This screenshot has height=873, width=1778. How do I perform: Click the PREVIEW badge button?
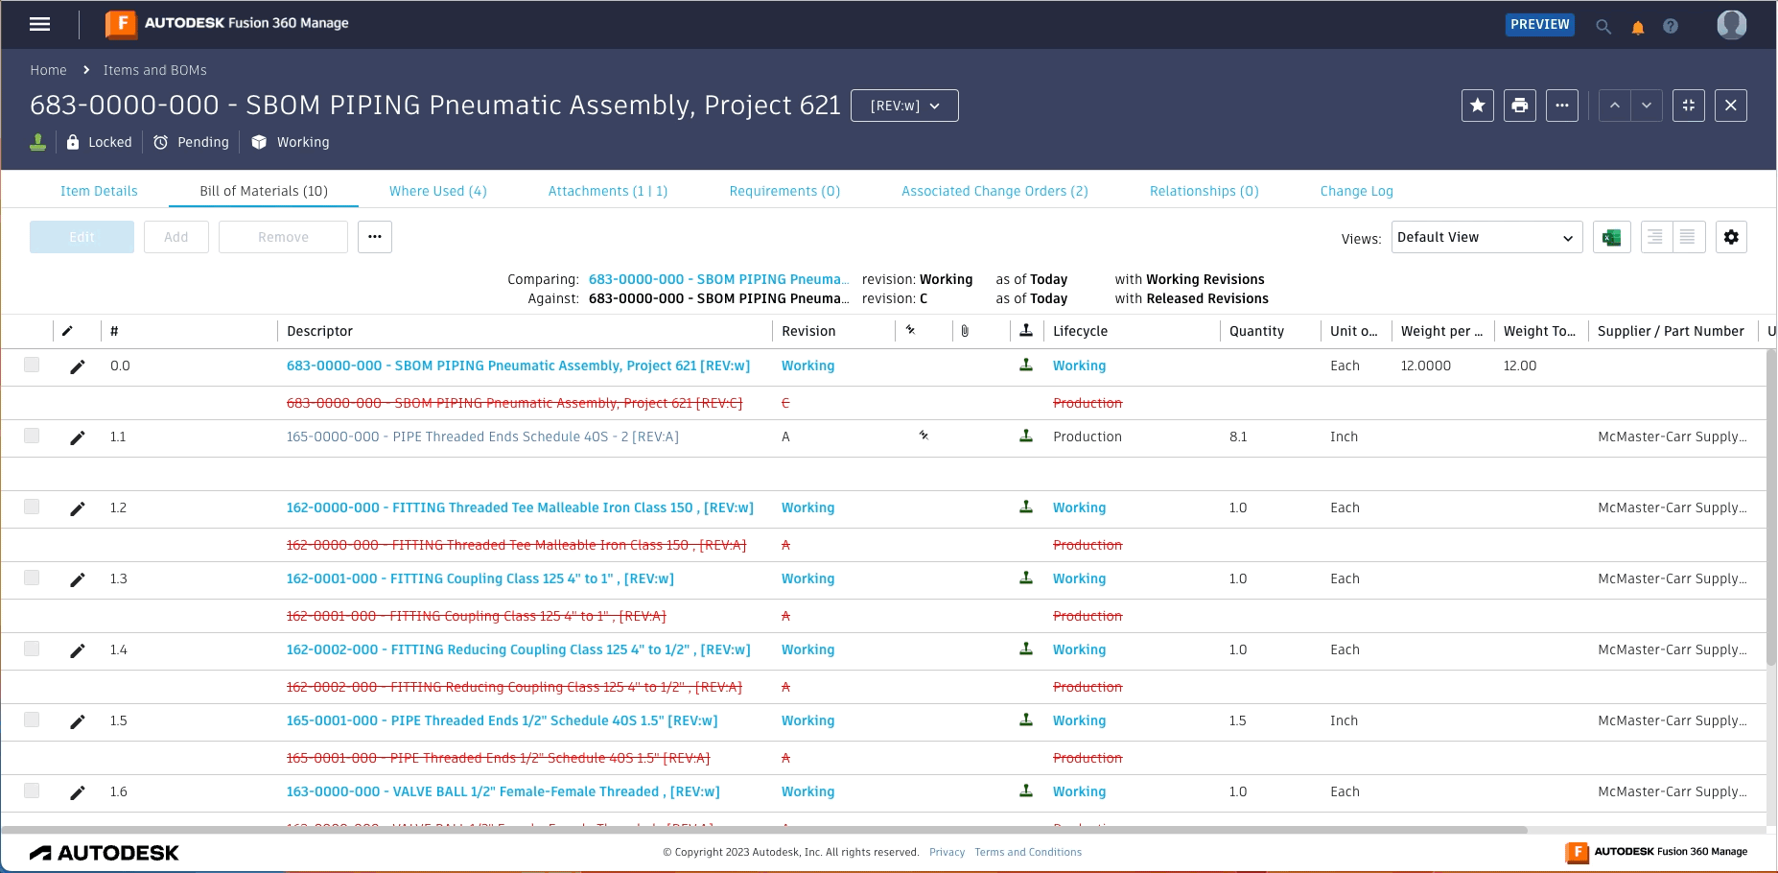[x=1540, y=24]
